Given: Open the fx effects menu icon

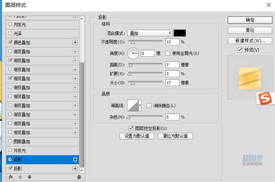Looking at the screenshot, I should pos(11,177).
